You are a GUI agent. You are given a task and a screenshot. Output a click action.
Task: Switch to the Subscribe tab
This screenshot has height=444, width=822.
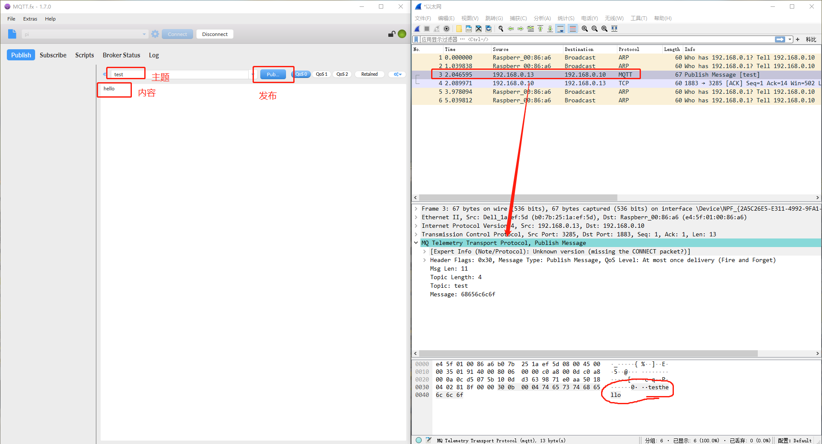(x=53, y=55)
